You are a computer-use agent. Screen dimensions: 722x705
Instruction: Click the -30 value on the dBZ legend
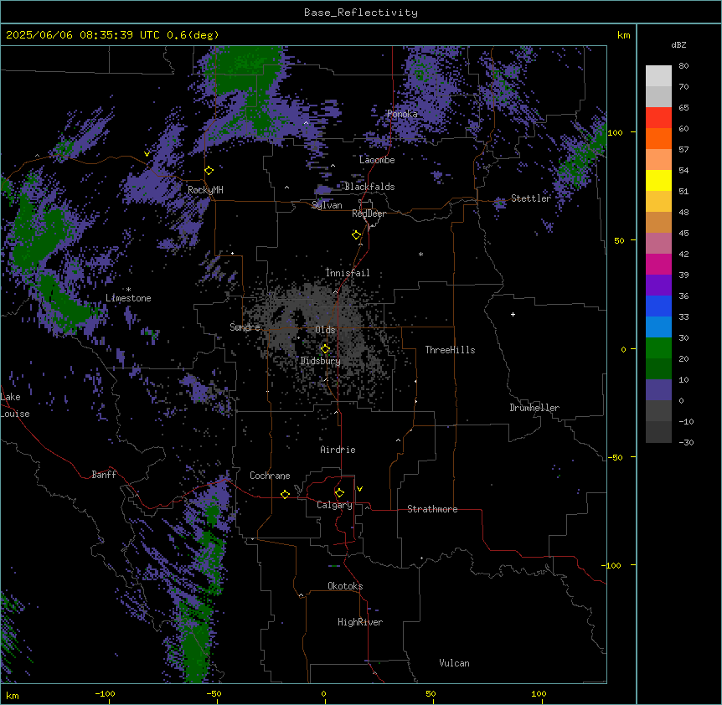click(686, 443)
